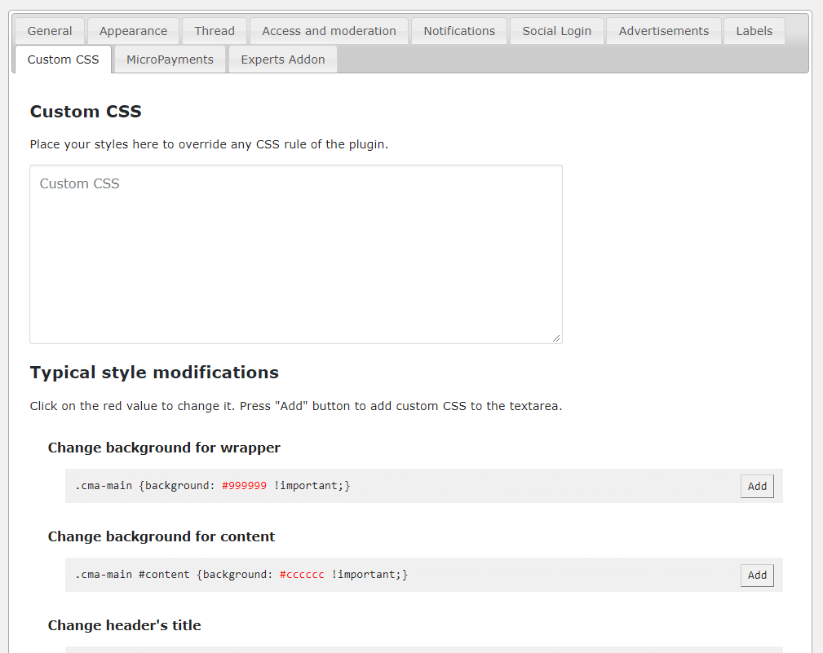Viewport: 823px width, 653px height.
Task: Switch to the Advertisements tab
Action: [664, 31]
